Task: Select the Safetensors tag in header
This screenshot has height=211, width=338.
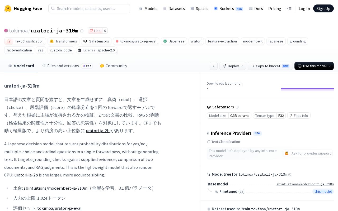Action: (x=96, y=41)
